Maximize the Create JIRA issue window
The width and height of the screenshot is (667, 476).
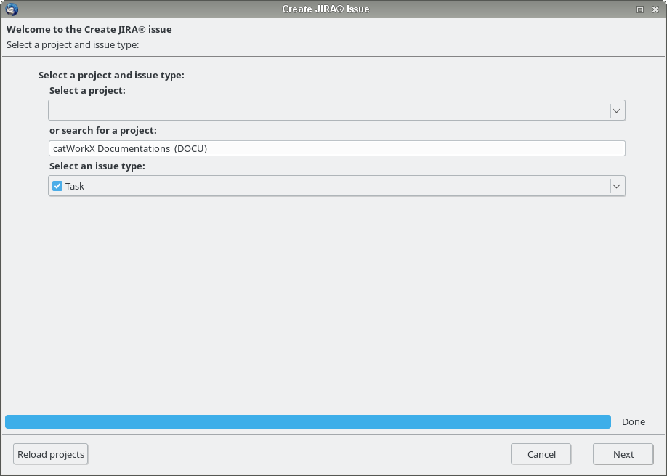pyautogui.click(x=640, y=9)
